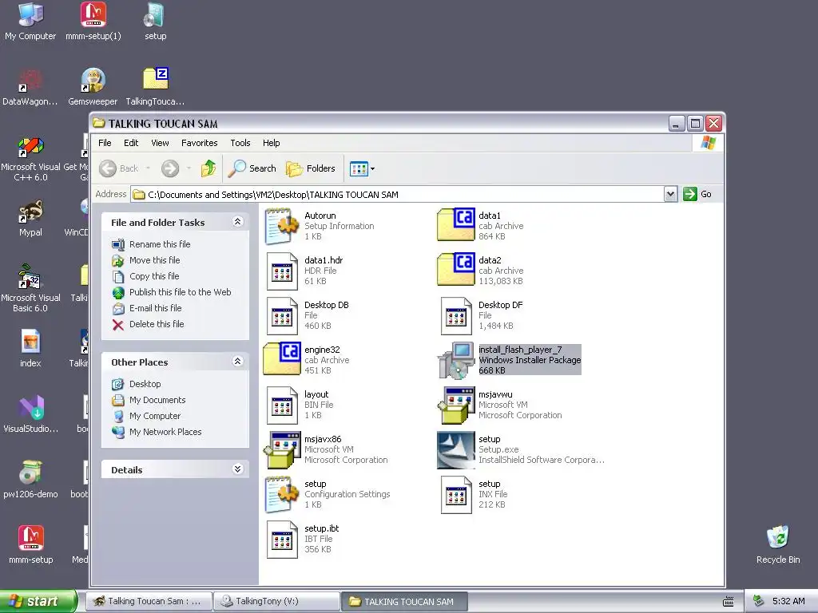Expand the Address bar dropdown
Viewport: 818px width, 613px height.
point(670,195)
